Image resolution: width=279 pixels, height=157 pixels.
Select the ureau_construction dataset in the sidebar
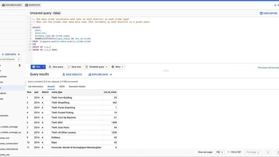9,143
